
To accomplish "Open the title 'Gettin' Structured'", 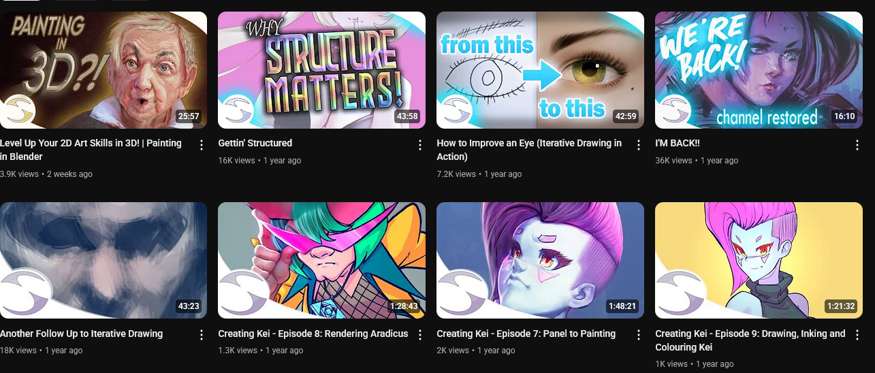I will point(255,143).
